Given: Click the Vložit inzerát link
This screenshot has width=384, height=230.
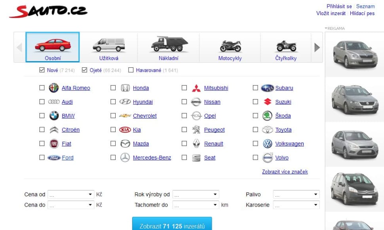Looking at the screenshot, I should pyautogui.click(x=331, y=13).
